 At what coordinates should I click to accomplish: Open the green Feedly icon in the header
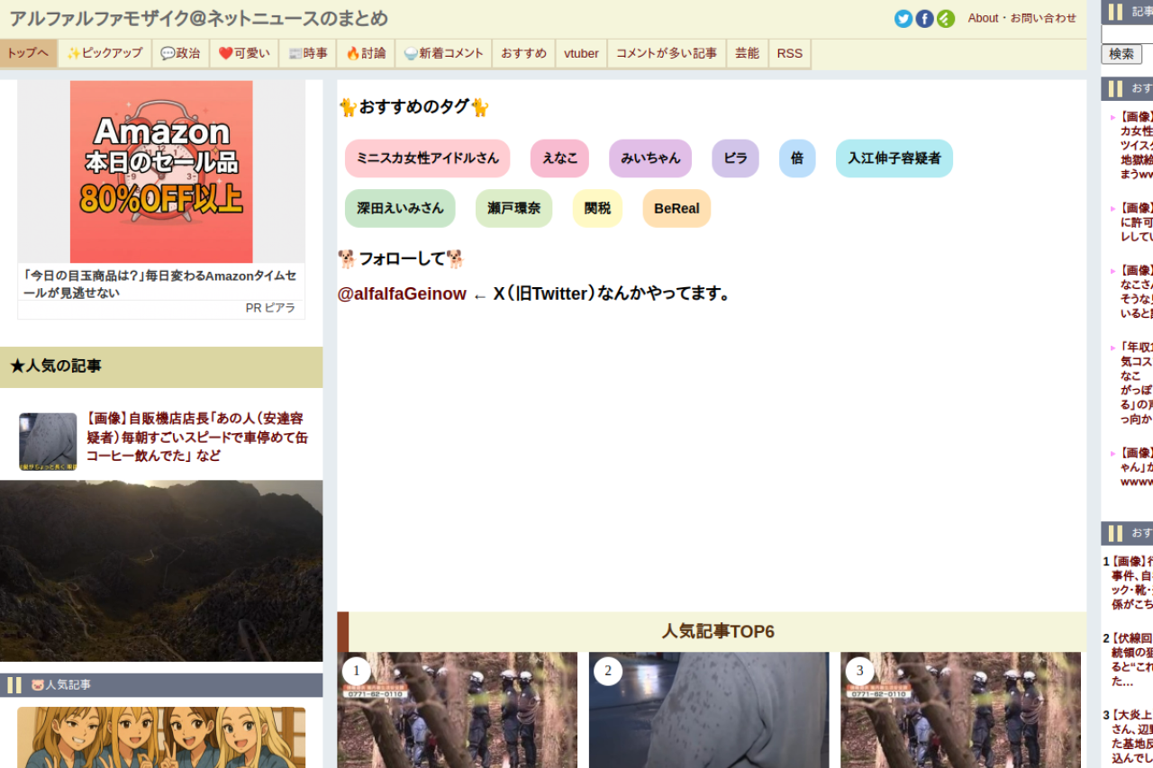[x=946, y=19]
